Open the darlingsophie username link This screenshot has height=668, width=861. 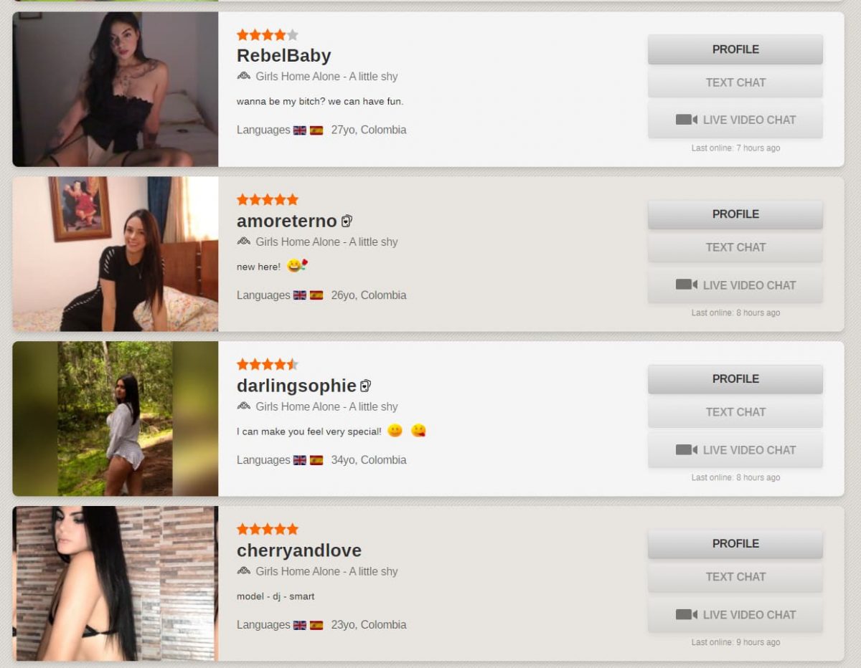tap(296, 386)
